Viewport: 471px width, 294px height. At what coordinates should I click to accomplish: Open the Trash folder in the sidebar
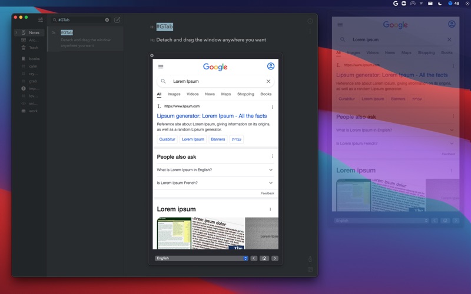click(29, 48)
